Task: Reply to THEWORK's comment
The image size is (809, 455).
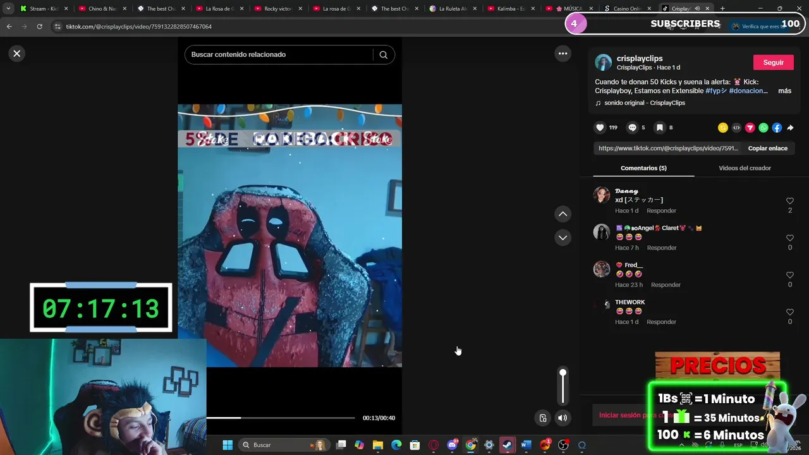Action: coord(661,322)
